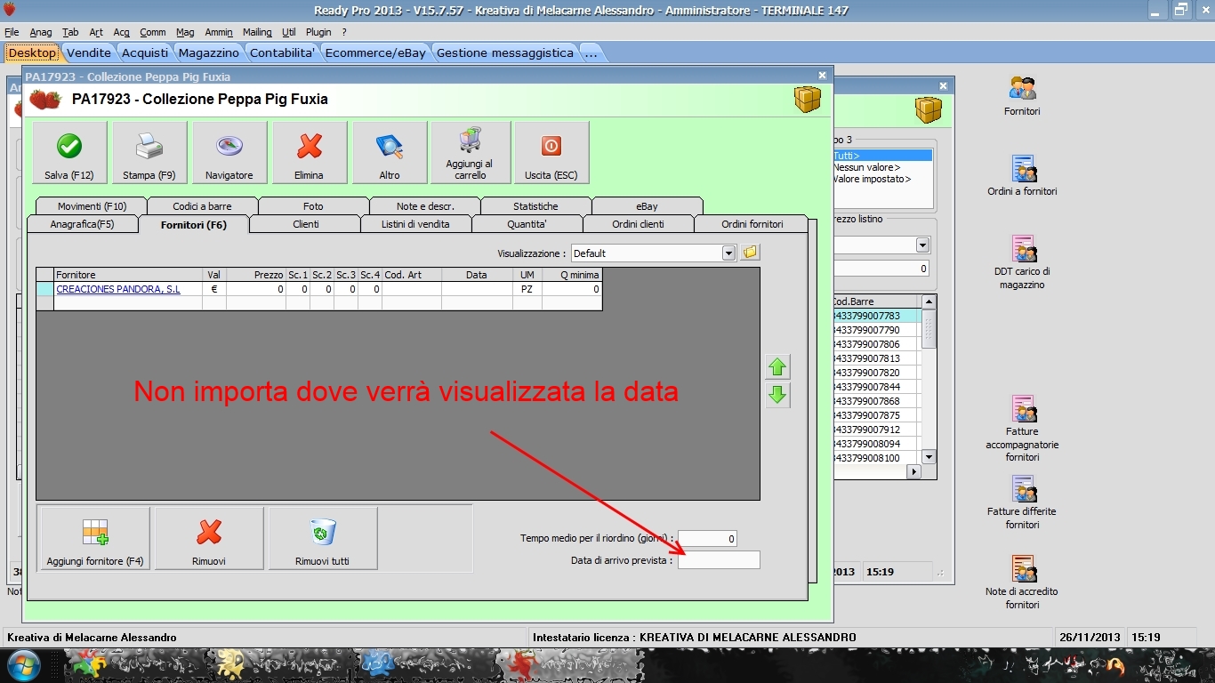Switch to the Foto tab

pyautogui.click(x=313, y=206)
